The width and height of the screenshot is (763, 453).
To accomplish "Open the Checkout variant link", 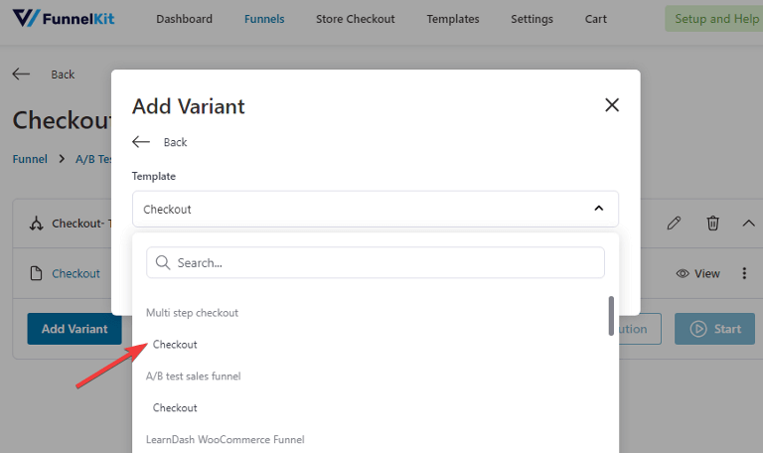I will point(76,273).
